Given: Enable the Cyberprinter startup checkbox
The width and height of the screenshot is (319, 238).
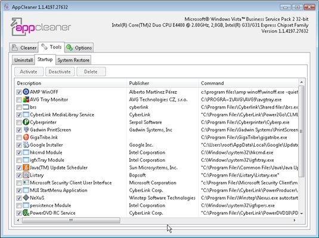Looking at the screenshot, I should (x=19, y=122).
